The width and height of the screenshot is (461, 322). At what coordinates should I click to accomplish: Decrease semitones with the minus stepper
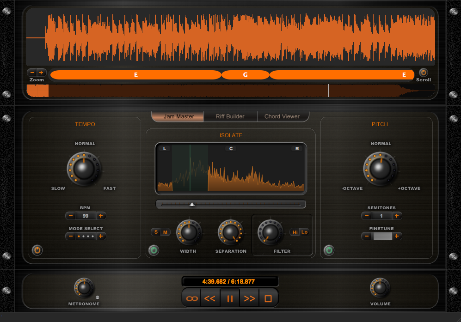pyautogui.click(x=366, y=216)
